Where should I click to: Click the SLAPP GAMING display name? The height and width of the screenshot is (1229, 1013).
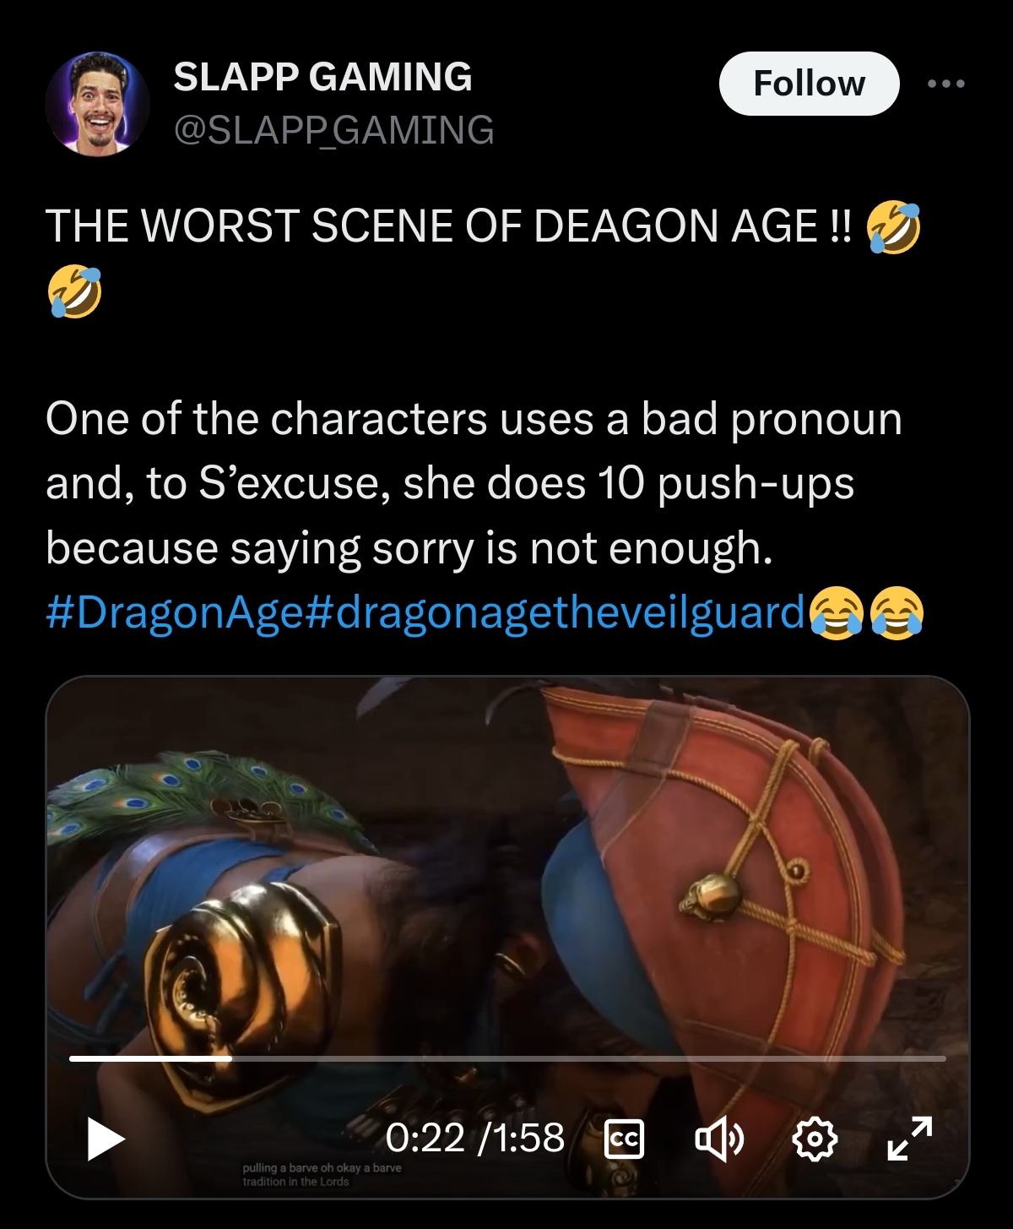coord(322,77)
